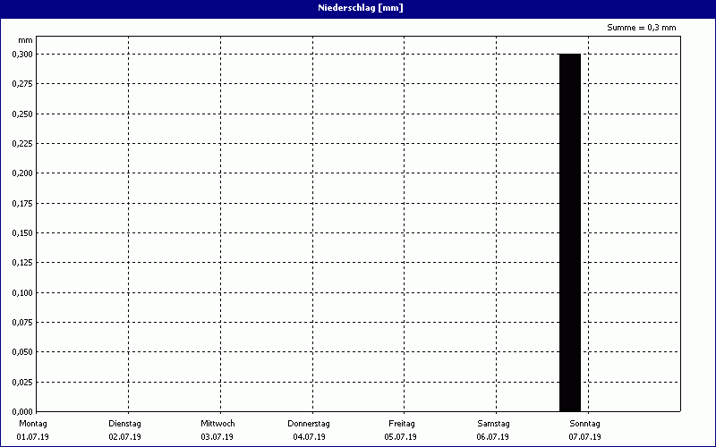Select the Donnerstag axis label

click(310, 423)
